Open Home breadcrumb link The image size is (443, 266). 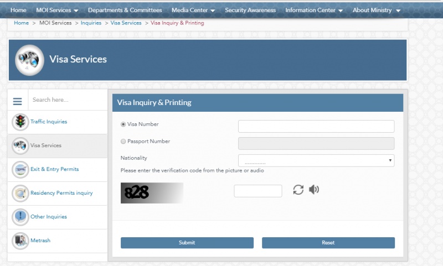[22, 23]
